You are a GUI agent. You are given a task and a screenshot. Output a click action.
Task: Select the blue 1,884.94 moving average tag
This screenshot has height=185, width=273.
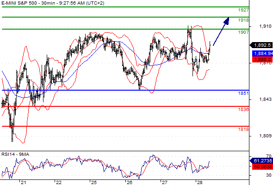click(x=262, y=54)
